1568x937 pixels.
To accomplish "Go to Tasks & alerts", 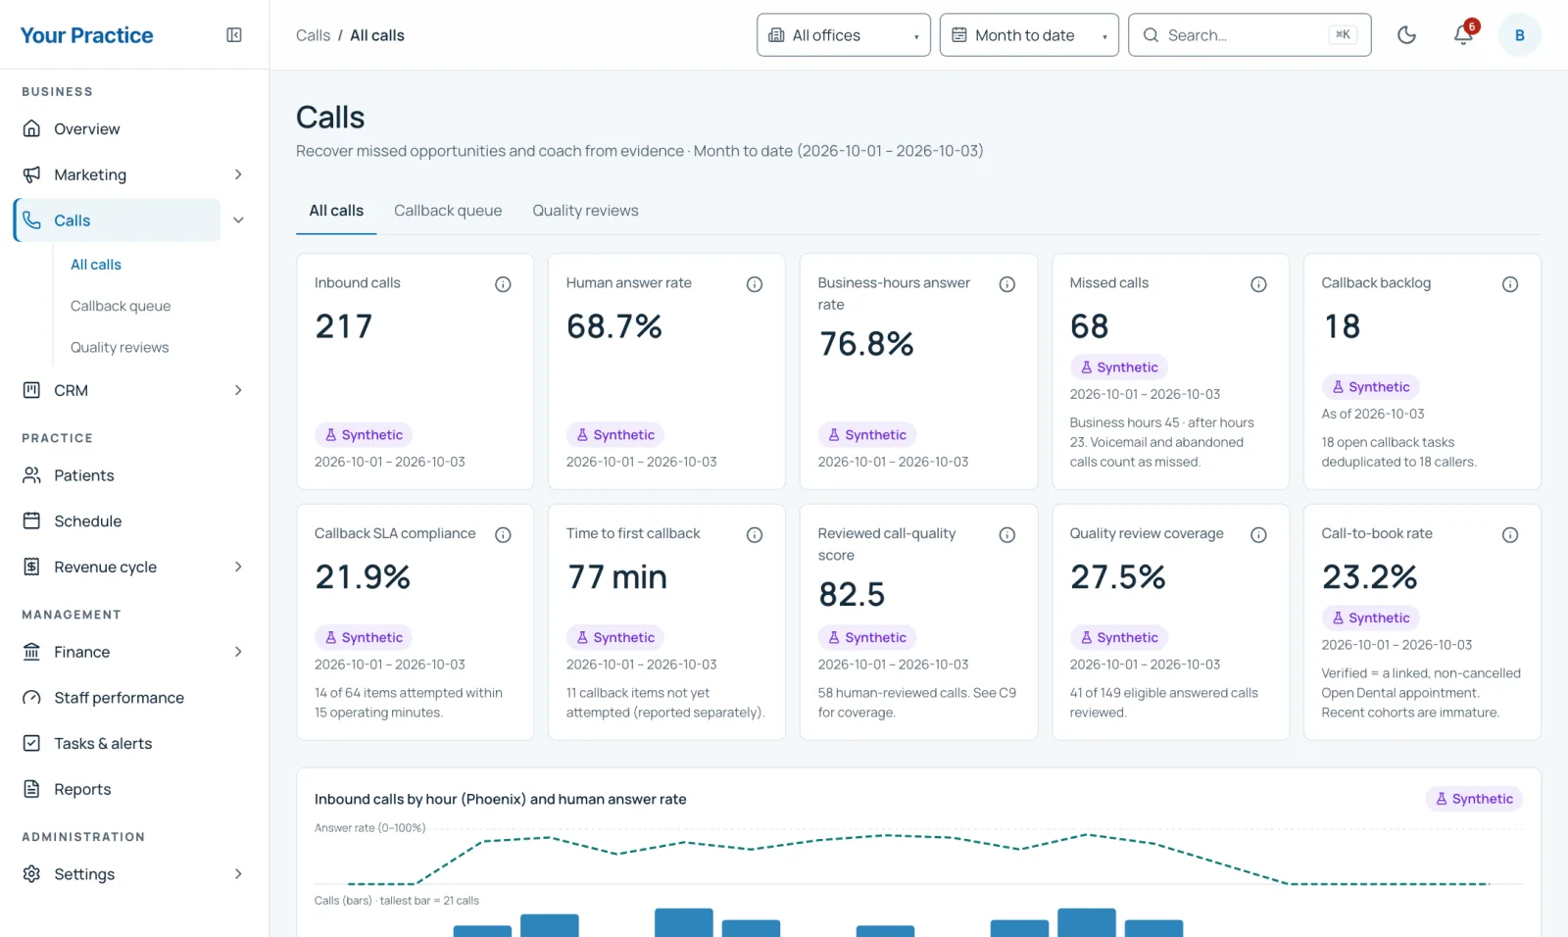I will [x=133, y=744].
